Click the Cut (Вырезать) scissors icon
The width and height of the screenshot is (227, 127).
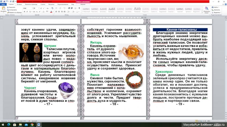pos(8,7)
